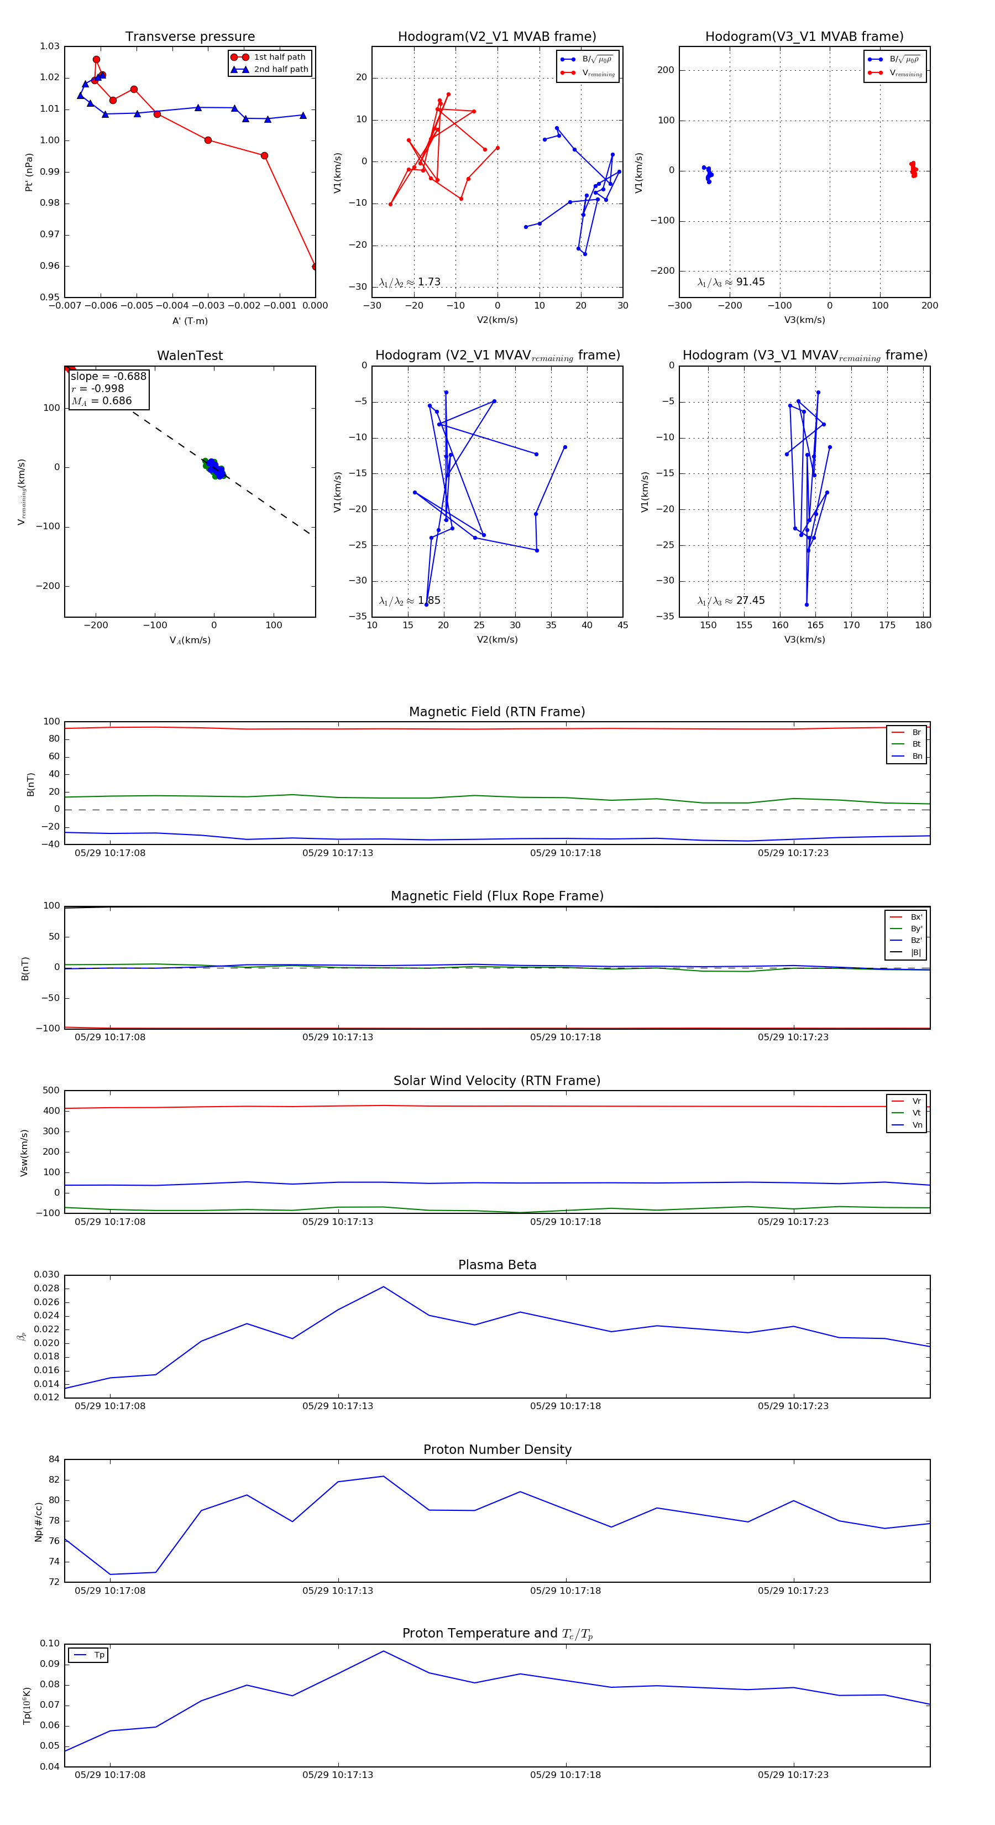The width and height of the screenshot is (995, 1825).
Task: Click the "Hodogram(V3_V1 MVAB frame)" title
Action: coord(804,37)
